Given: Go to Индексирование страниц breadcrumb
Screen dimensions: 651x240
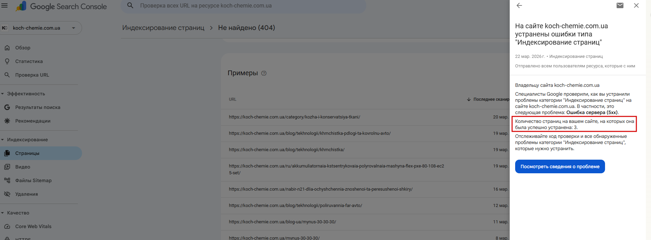Looking at the screenshot, I should [163, 28].
